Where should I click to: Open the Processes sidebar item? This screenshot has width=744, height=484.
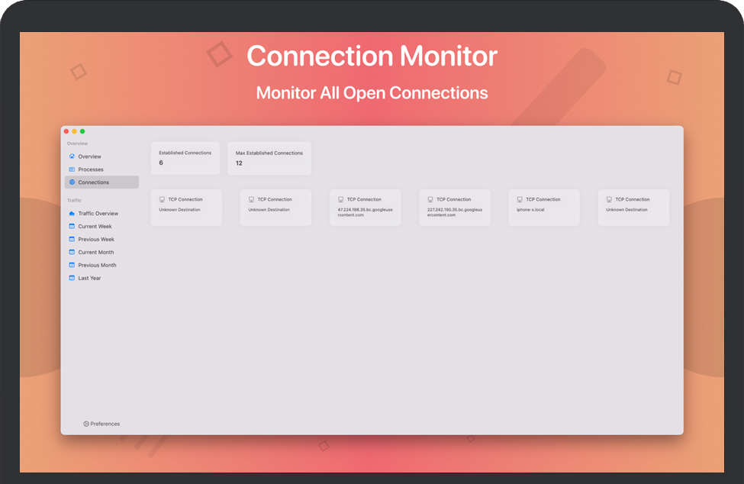[x=101, y=169]
